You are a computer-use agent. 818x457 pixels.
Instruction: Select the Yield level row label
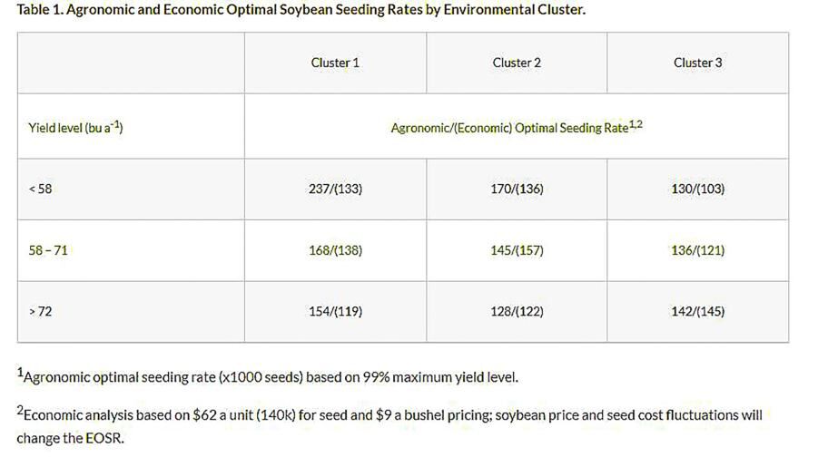(x=75, y=127)
